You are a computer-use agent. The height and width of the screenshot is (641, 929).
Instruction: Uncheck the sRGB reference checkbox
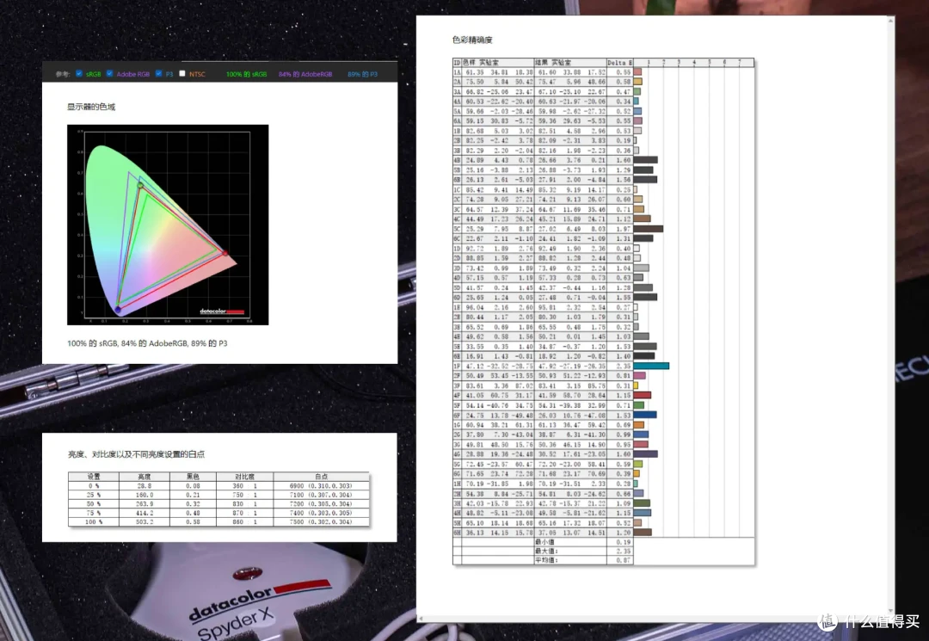(79, 73)
